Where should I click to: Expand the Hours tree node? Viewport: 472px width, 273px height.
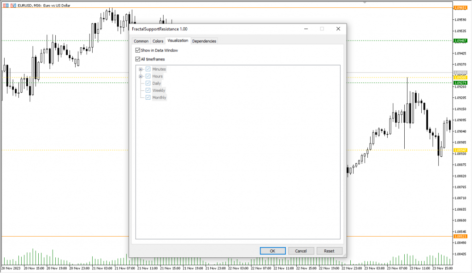click(x=140, y=76)
